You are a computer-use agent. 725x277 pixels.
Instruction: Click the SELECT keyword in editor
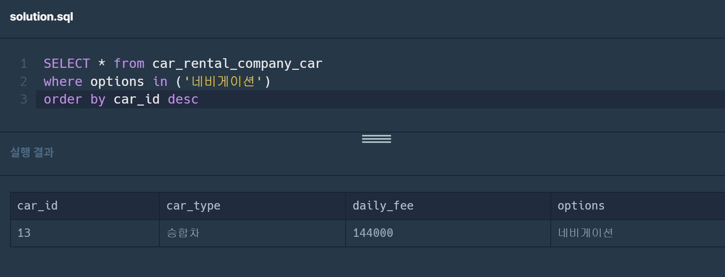tap(67, 63)
